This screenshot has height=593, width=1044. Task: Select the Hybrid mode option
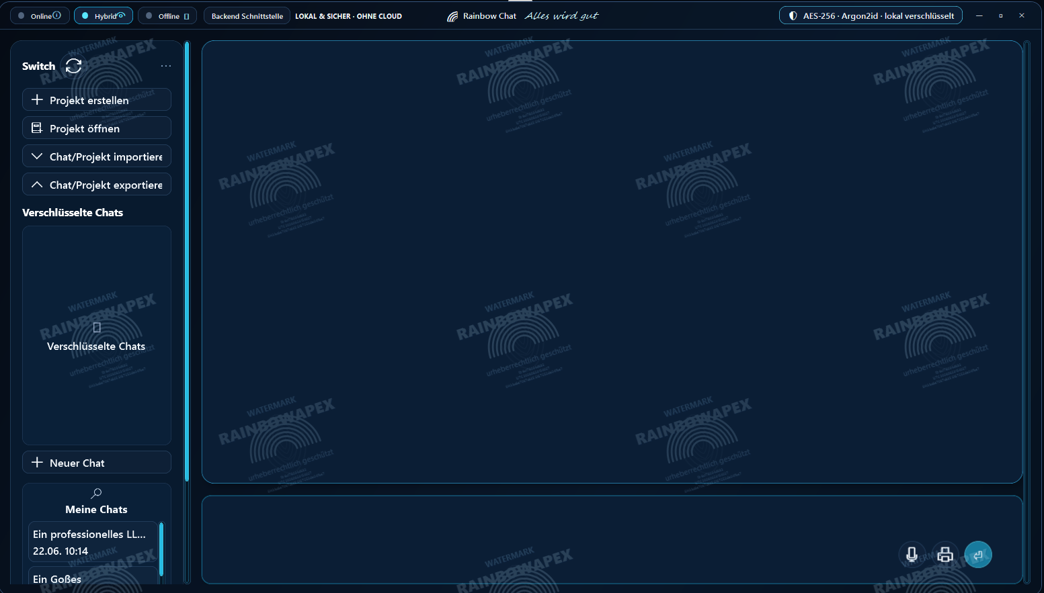tap(104, 15)
